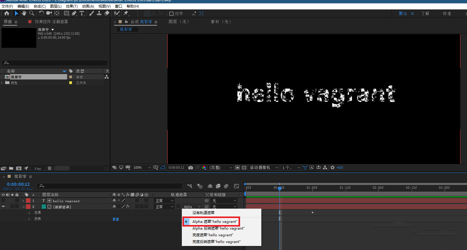Select the Rectangle shape tool
This screenshot has width=467, height=250.
66,13
